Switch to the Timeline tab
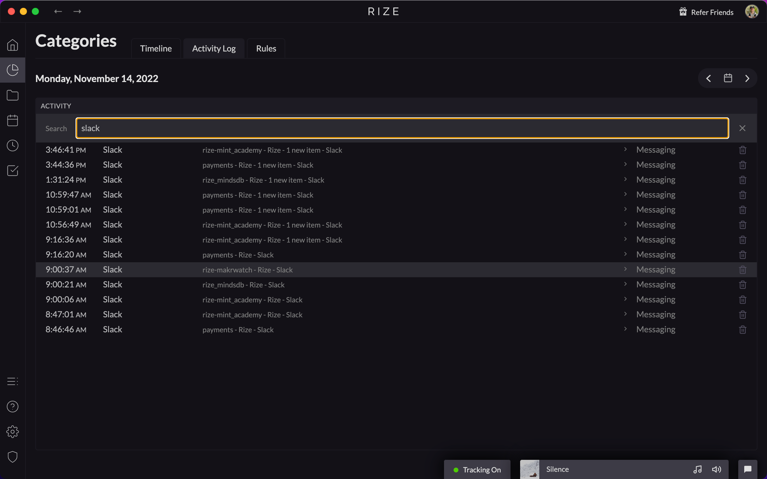The image size is (767, 479). [x=156, y=48]
